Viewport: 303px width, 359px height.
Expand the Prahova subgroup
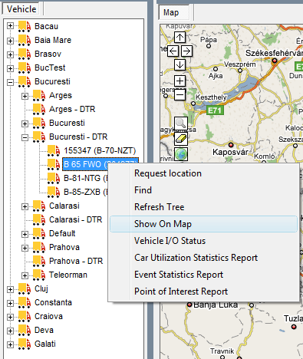pyautogui.click(x=25, y=248)
